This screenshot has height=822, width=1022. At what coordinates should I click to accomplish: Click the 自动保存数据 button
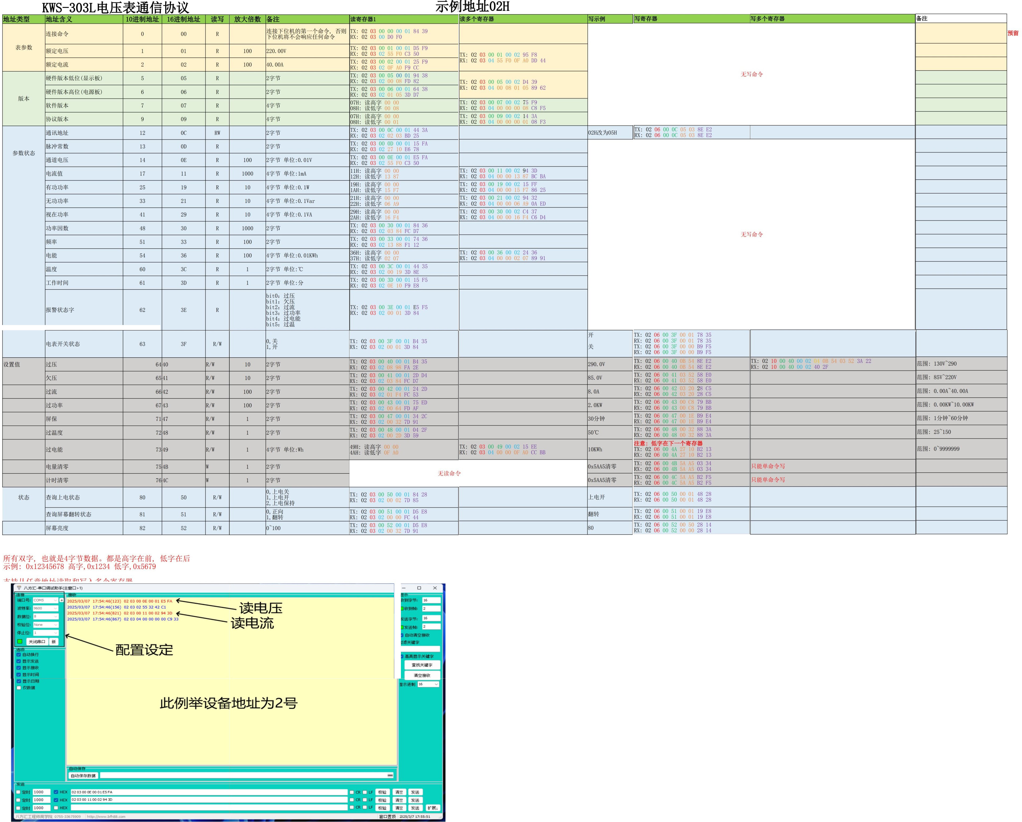[x=83, y=776]
